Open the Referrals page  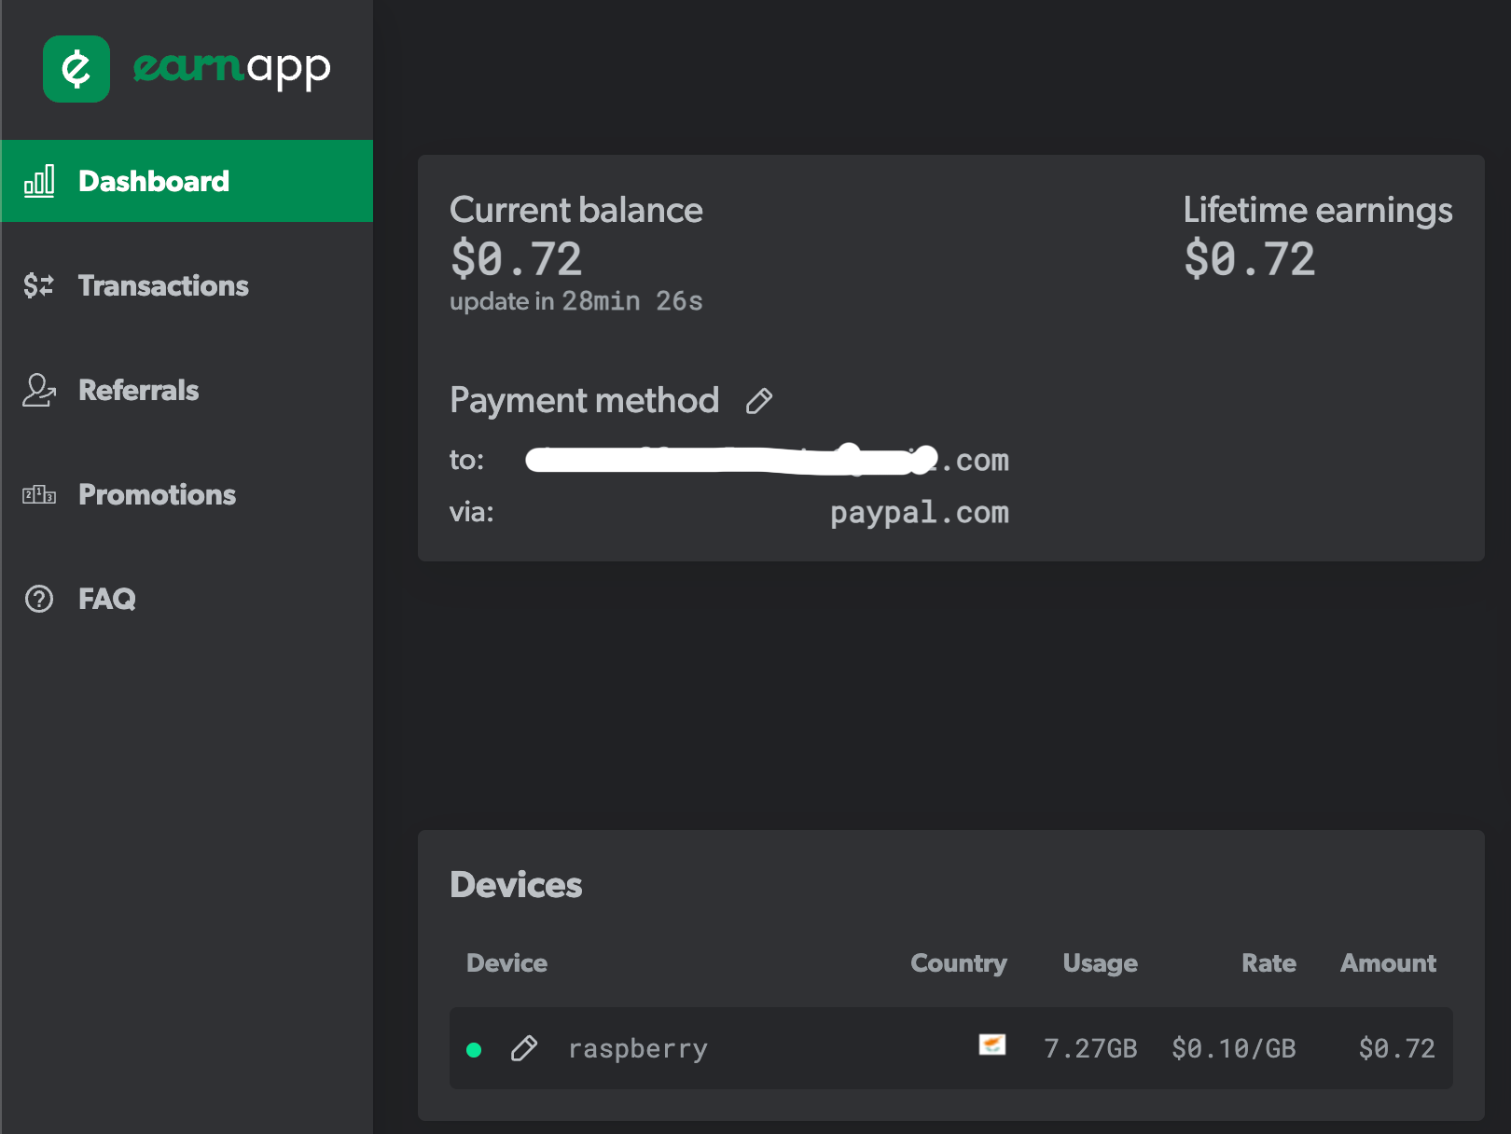click(138, 391)
